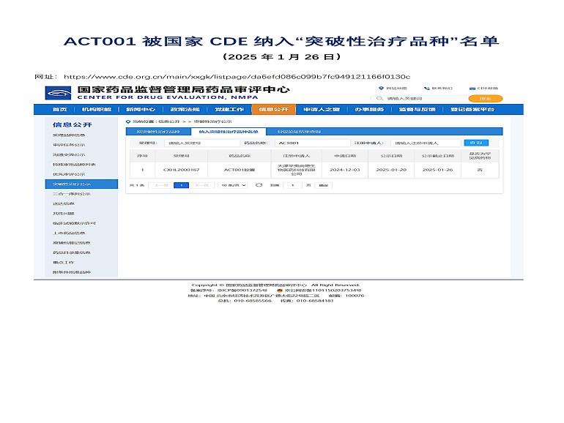Click the magnifier icon in the keyword search box
The height and width of the screenshot is (423, 564).
pyautogui.click(x=379, y=98)
